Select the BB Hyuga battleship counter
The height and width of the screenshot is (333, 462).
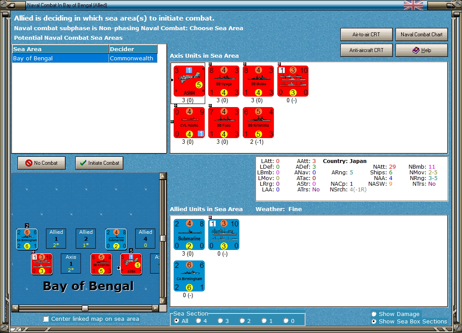coord(224,81)
